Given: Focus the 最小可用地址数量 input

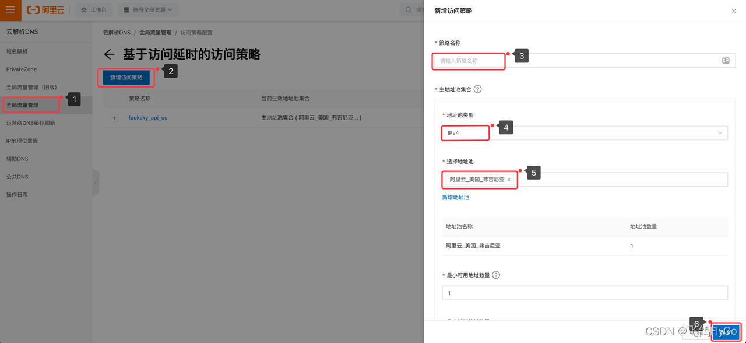Looking at the screenshot, I should (585, 293).
